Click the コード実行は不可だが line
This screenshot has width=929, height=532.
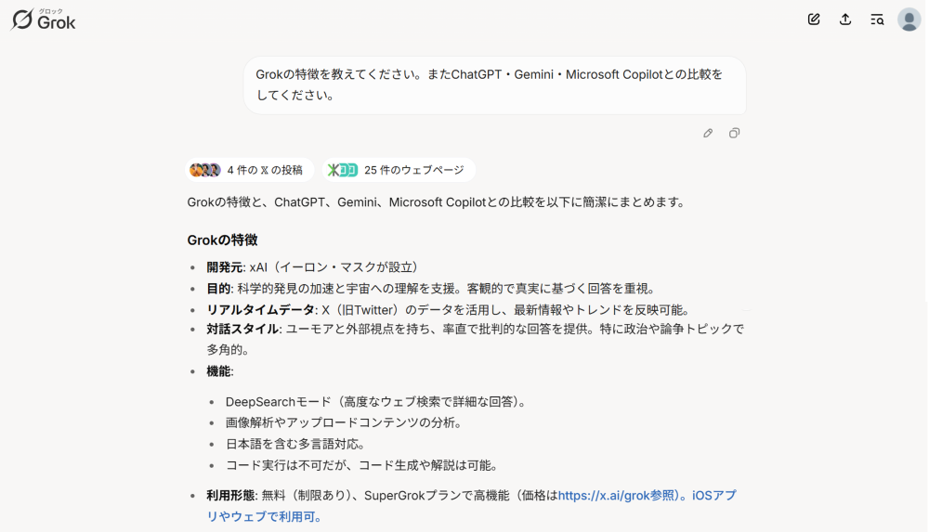[362, 466]
